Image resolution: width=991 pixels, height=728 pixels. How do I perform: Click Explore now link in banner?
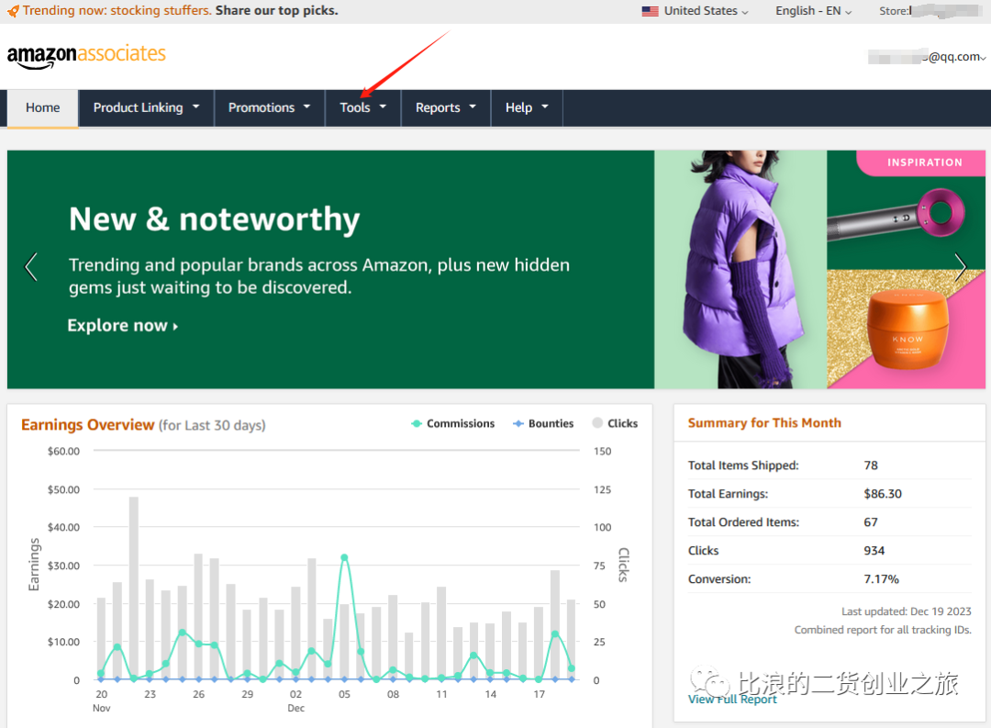pos(123,326)
